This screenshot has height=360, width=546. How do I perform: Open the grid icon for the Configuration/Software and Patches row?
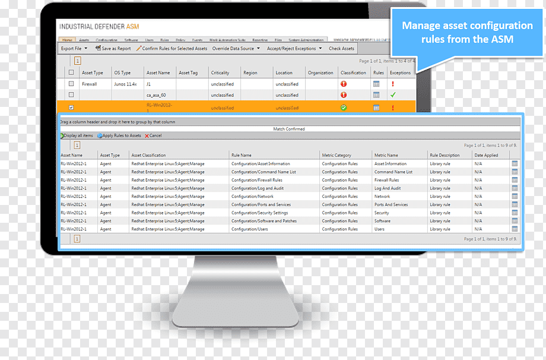pyautogui.click(x=515, y=221)
